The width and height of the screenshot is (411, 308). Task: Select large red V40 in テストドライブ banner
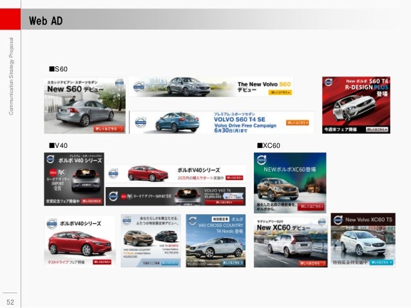(x=80, y=243)
